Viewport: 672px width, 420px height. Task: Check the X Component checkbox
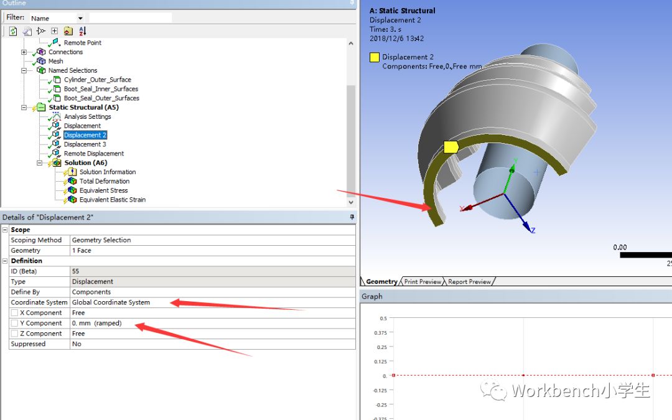pyautogui.click(x=14, y=313)
